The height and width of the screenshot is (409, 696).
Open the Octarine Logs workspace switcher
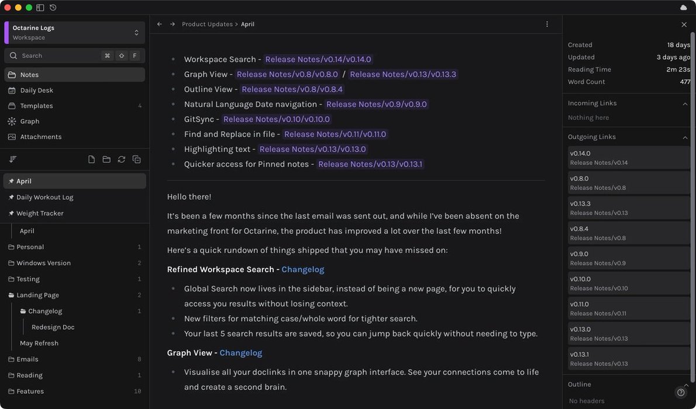[74, 33]
